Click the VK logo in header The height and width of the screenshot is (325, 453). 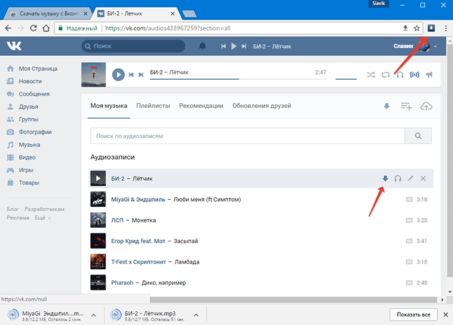14,45
